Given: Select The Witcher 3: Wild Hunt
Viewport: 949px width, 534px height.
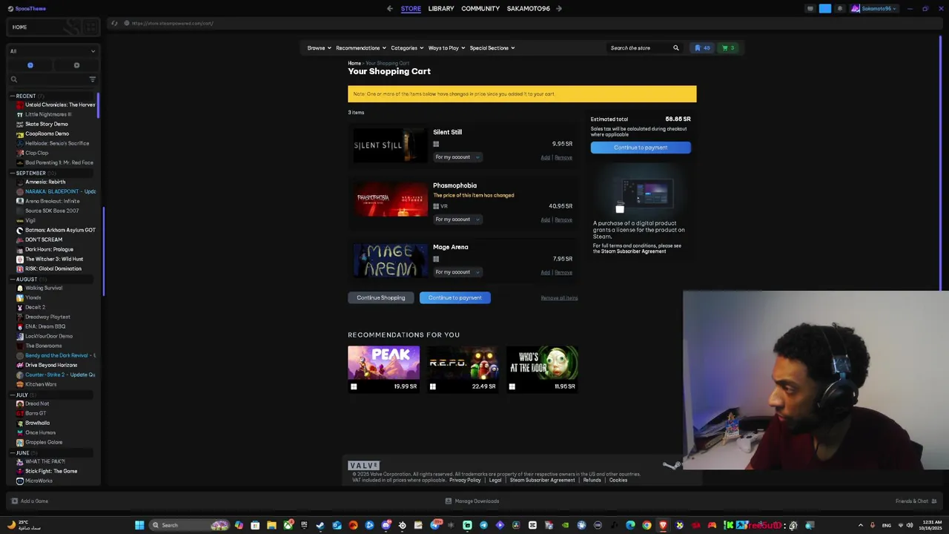Looking at the screenshot, I should tap(56, 259).
